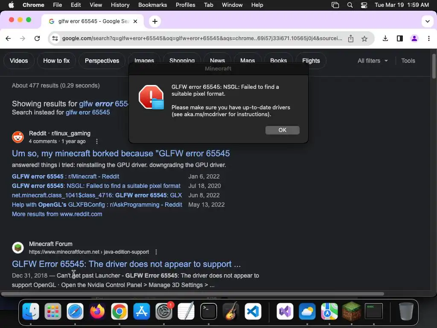Click Tools on search page

tap(408, 61)
